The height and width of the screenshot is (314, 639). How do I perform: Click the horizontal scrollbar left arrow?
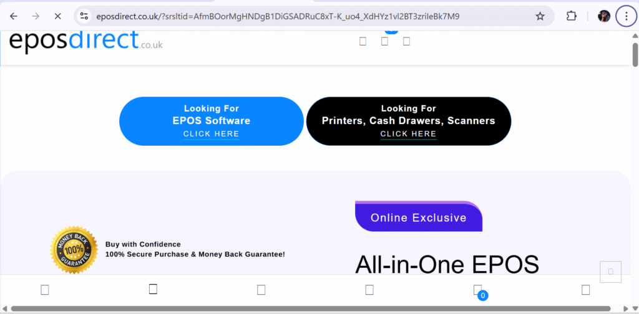[4, 309]
